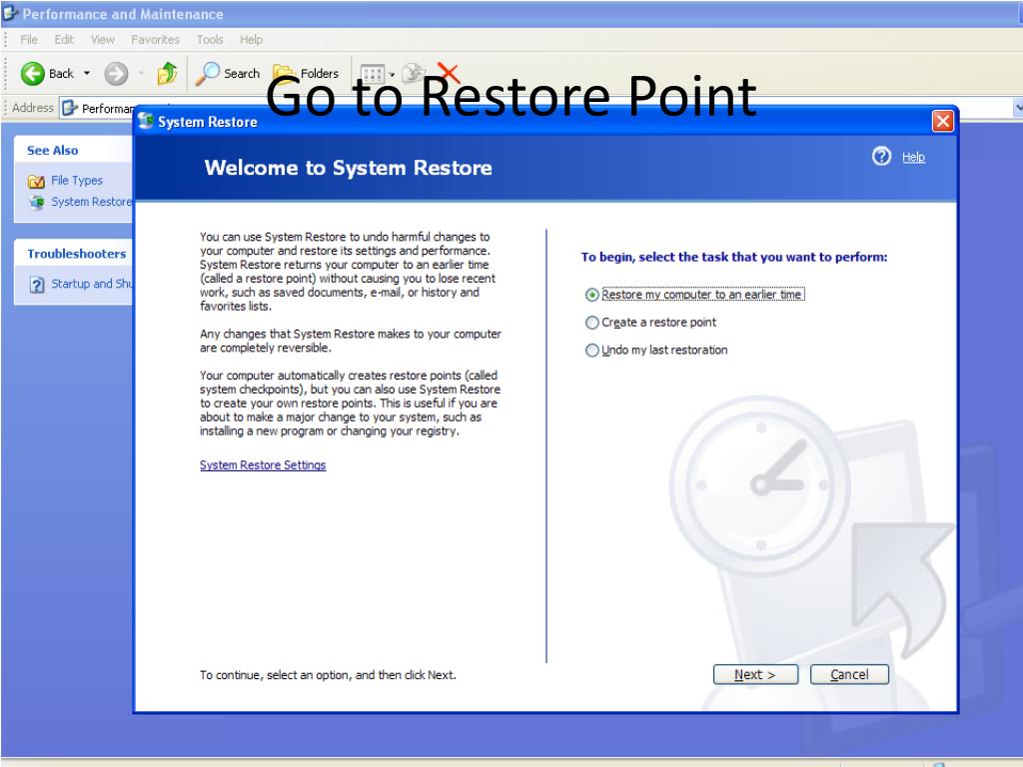Open the Address bar dropdown arrow

point(1017,108)
